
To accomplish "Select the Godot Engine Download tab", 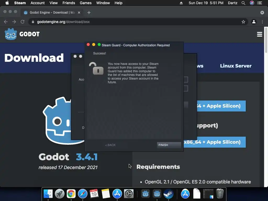I will click(x=52, y=13).
